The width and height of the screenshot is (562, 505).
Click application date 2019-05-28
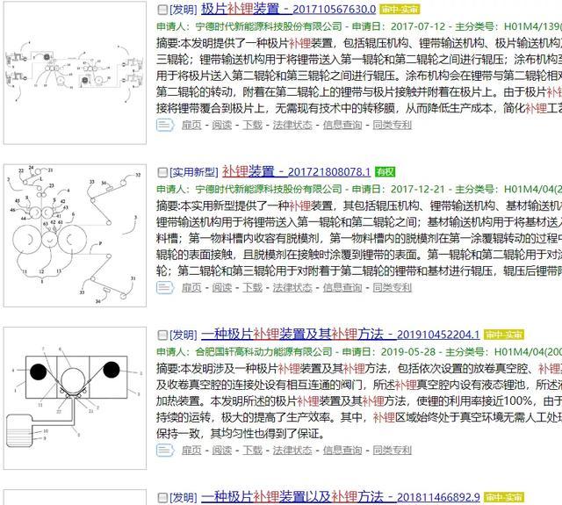click(x=407, y=351)
